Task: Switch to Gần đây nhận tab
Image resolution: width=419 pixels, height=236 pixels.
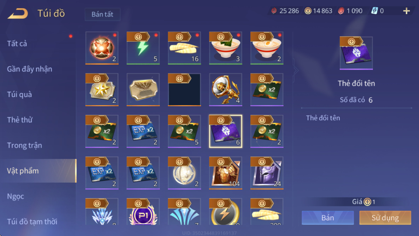Action: (x=29, y=69)
